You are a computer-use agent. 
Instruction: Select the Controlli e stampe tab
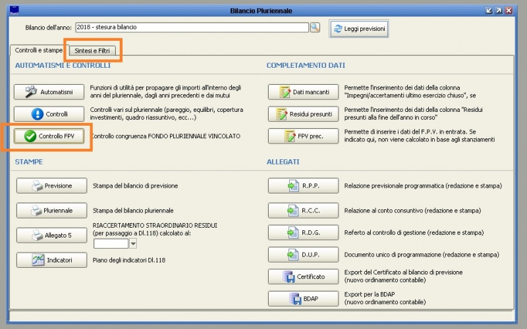[39, 50]
